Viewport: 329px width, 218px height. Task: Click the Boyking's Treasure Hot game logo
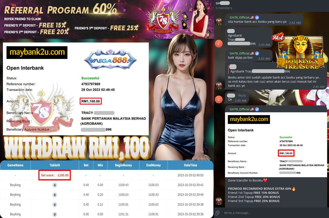coord(300,52)
